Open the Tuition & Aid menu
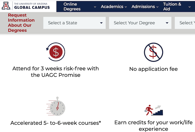Viewport: 195px width, 132px height. (x=172, y=6)
